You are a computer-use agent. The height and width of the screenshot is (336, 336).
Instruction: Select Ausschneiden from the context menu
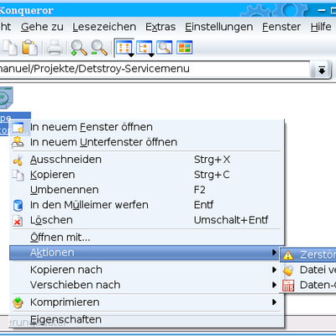[x=147, y=160]
